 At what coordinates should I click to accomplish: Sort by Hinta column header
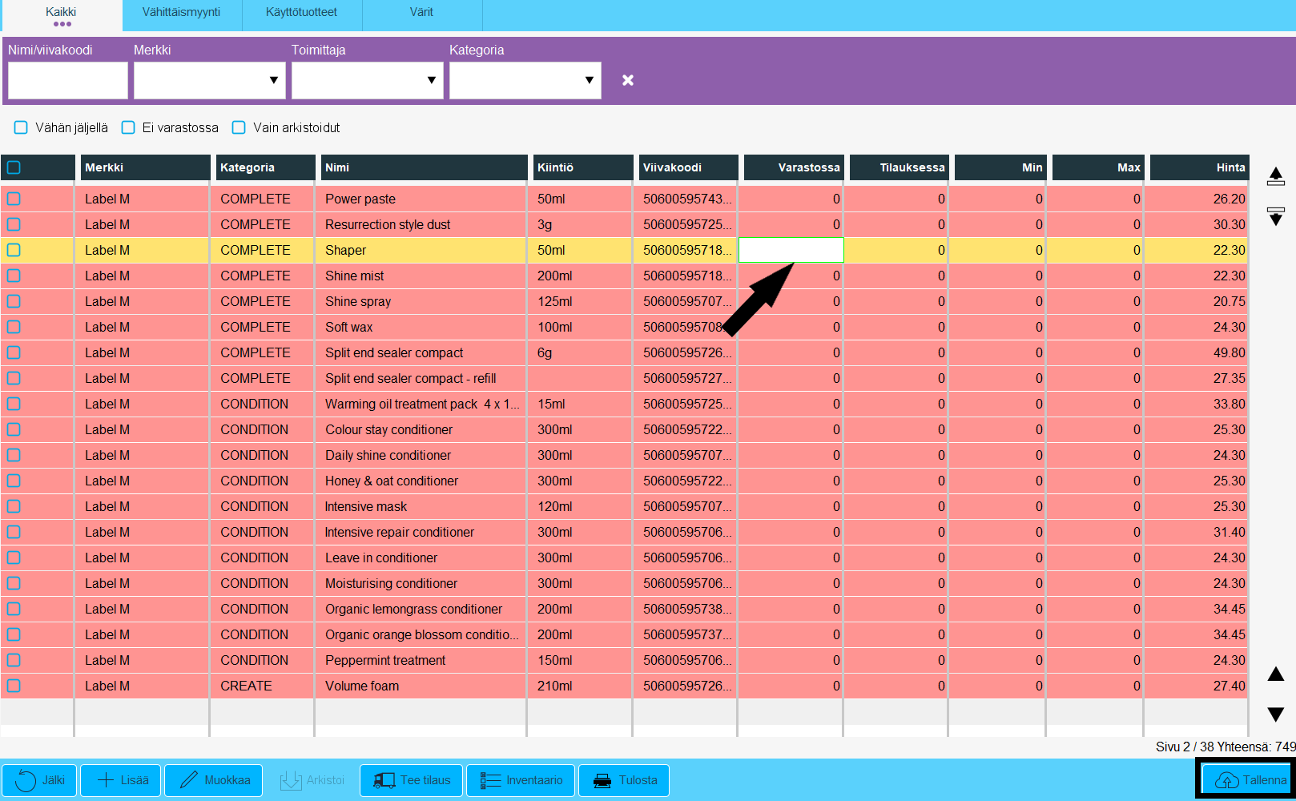[1199, 167]
